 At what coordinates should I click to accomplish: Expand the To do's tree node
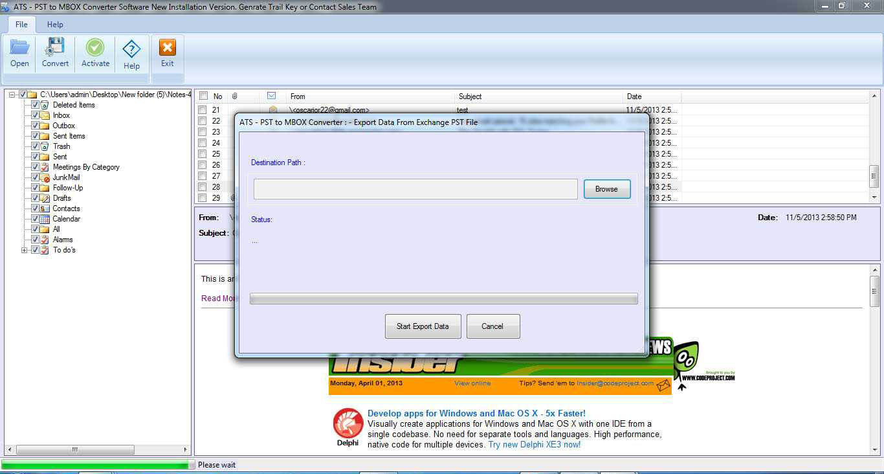(x=25, y=250)
